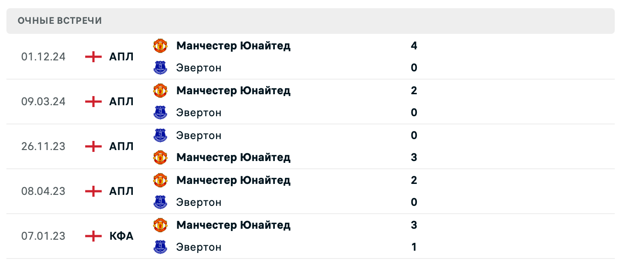Click the Manchester United crest in the 09.03.24 match
The height and width of the screenshot is (269, 623).
tap(160, 91)
